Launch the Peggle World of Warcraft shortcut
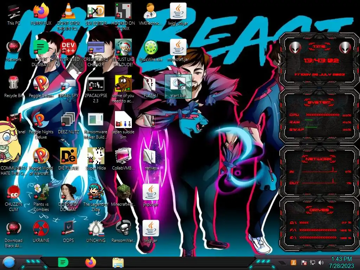The width and height of the screenshot is (360, 270). tap(41, 162)
